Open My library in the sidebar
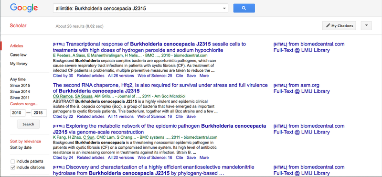Viewport: 382px width, 177px height. (19, 64)
